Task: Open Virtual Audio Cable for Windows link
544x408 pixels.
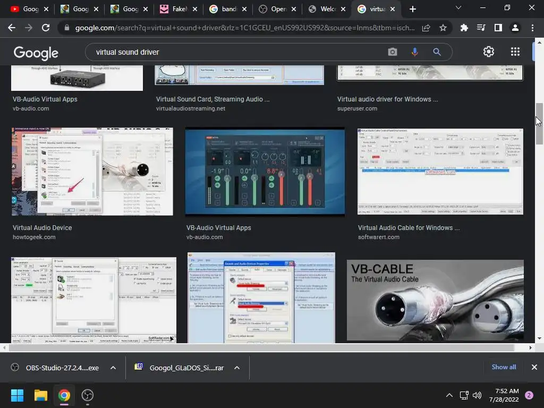Action: 409,228
